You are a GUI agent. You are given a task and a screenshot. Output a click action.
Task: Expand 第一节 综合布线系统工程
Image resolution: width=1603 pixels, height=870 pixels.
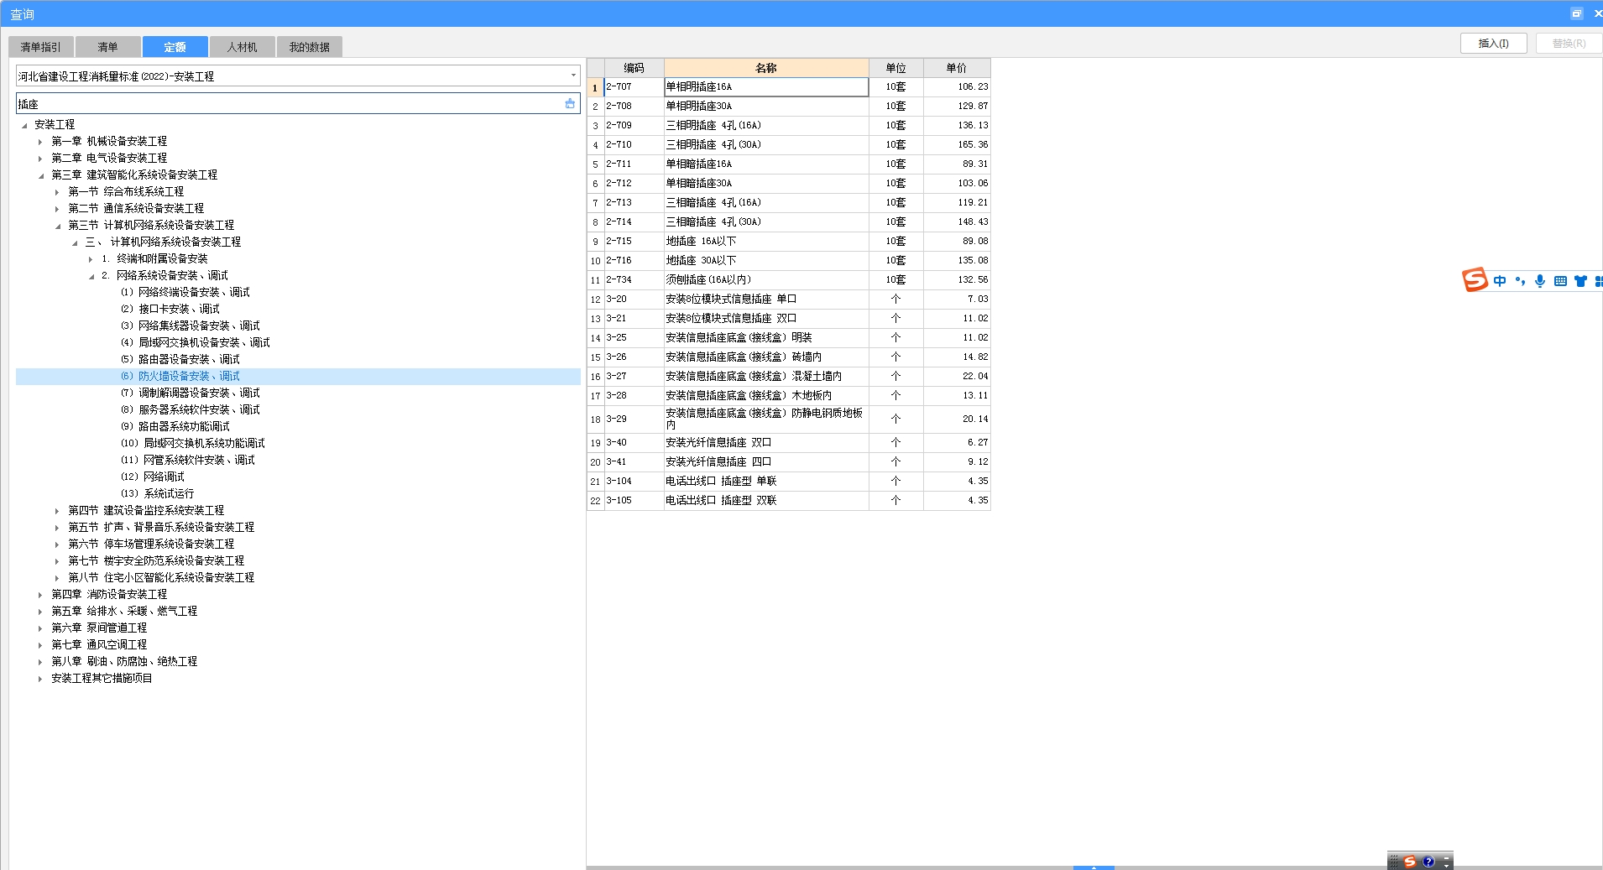point(57,192)
